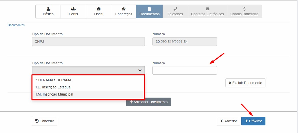Click the empty Número input field
The width and height of the screenshot is (298, 133).
point(185,70)
